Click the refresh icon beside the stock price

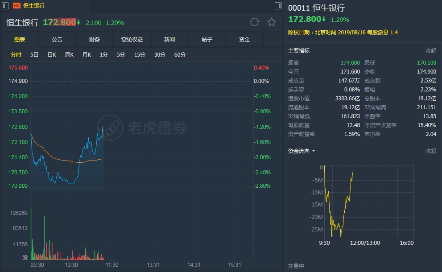[x=255, y=22]
